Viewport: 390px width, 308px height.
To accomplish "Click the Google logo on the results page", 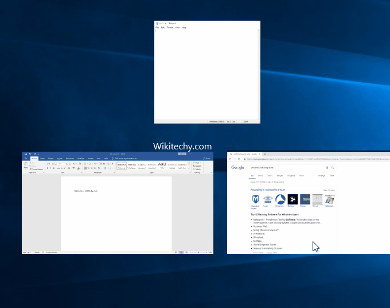I will [237, 167].
